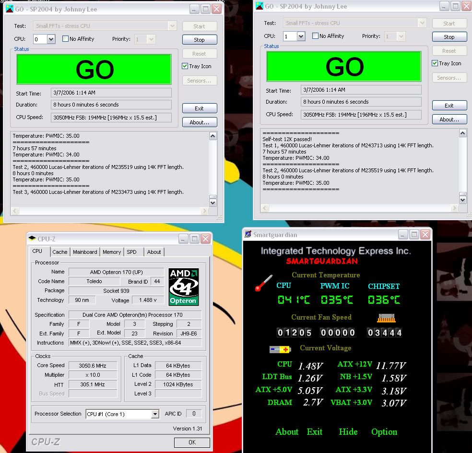Click OK button in CPU-Z
The image size is (472, 453).
(x=192, y=442)
